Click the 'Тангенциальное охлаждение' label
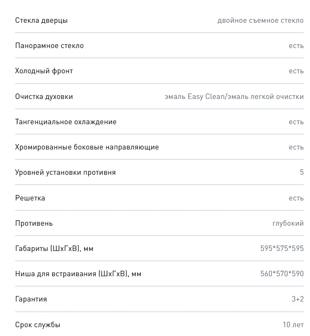The height and width of the screenshot is (336, 310). pos(66,122)
